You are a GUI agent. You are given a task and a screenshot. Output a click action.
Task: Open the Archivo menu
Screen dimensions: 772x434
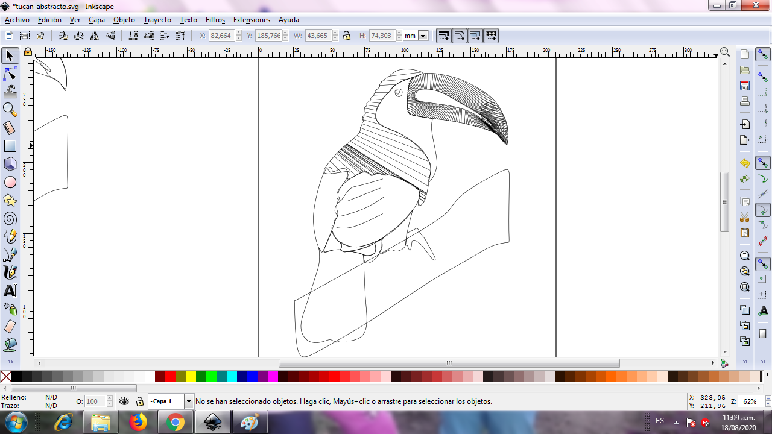coord(17,20)
